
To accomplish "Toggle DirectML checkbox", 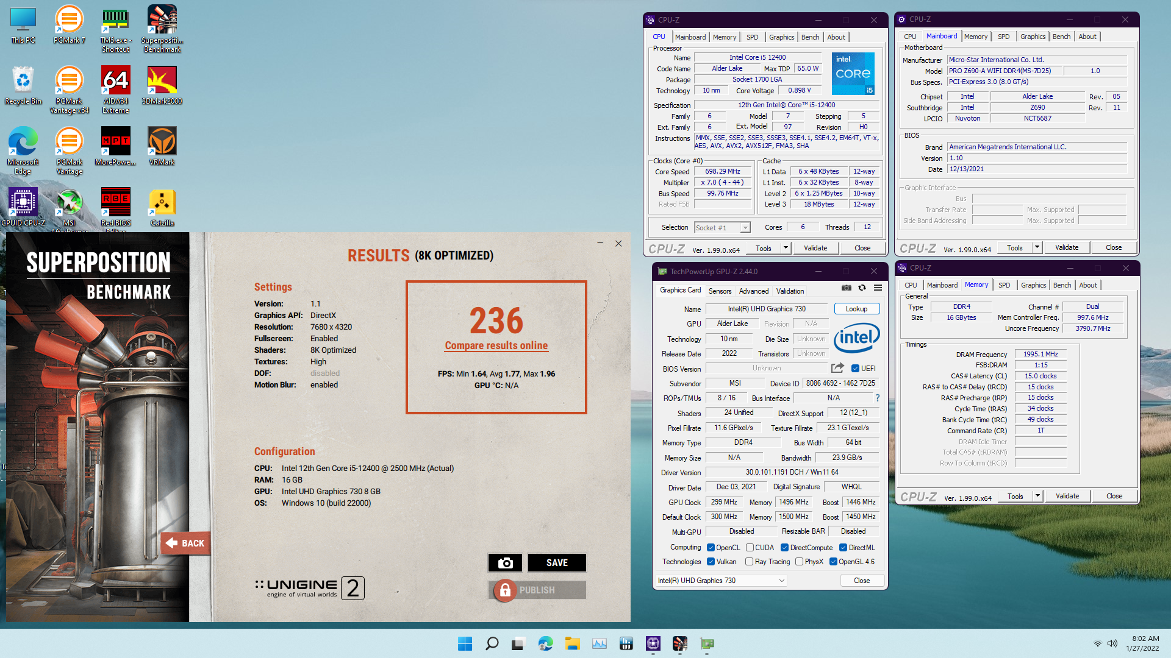I will tap(843, 548).
